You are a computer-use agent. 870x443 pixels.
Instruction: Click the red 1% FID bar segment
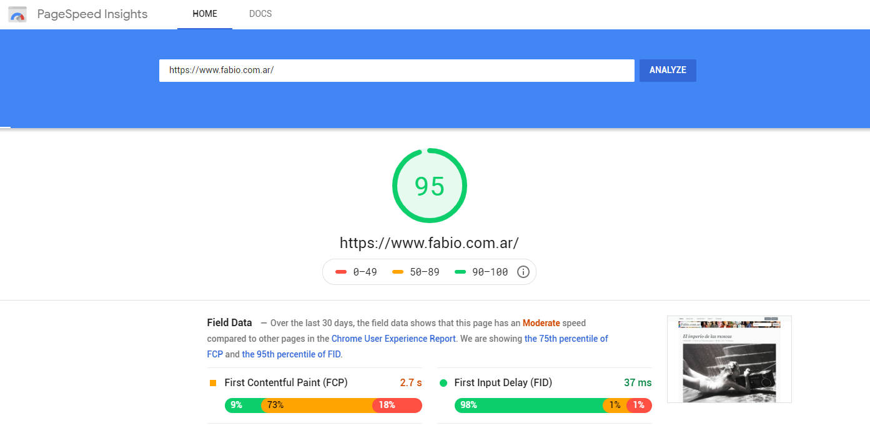(x=639, y=405)
